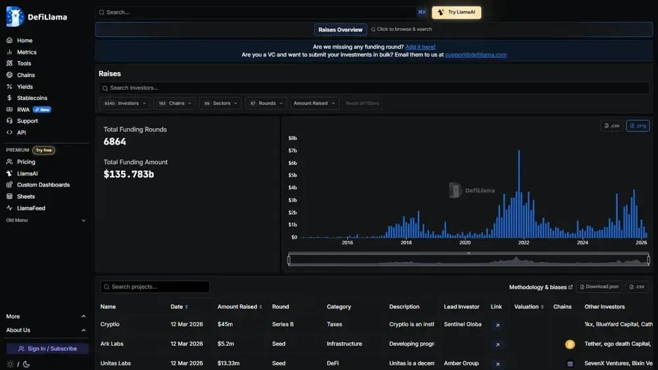Click the Try LlamaAI button
This screenshot has width=658, height=370.
tap(456, 12)
